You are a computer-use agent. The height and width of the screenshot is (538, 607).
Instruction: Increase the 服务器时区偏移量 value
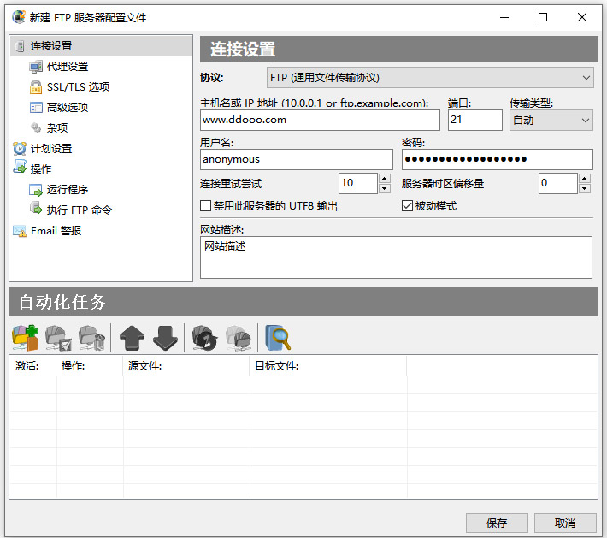tap(585, 179)
